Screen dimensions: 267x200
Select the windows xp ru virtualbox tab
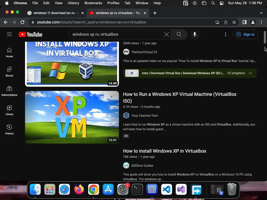pyautogui.click(x=118, y=13)
